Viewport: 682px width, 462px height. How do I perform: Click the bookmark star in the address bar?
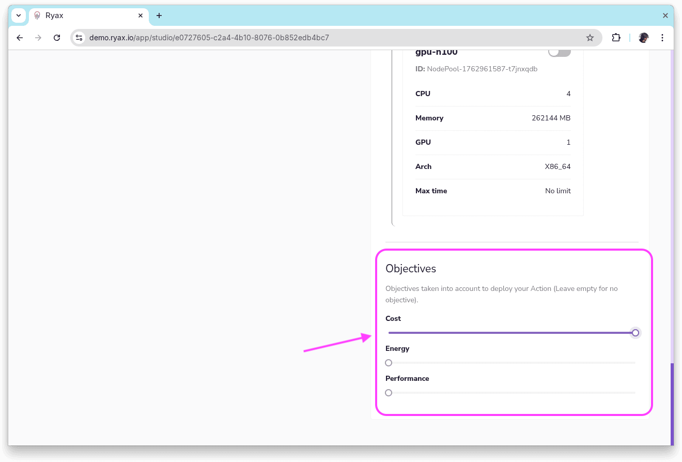tap(590, 37)
